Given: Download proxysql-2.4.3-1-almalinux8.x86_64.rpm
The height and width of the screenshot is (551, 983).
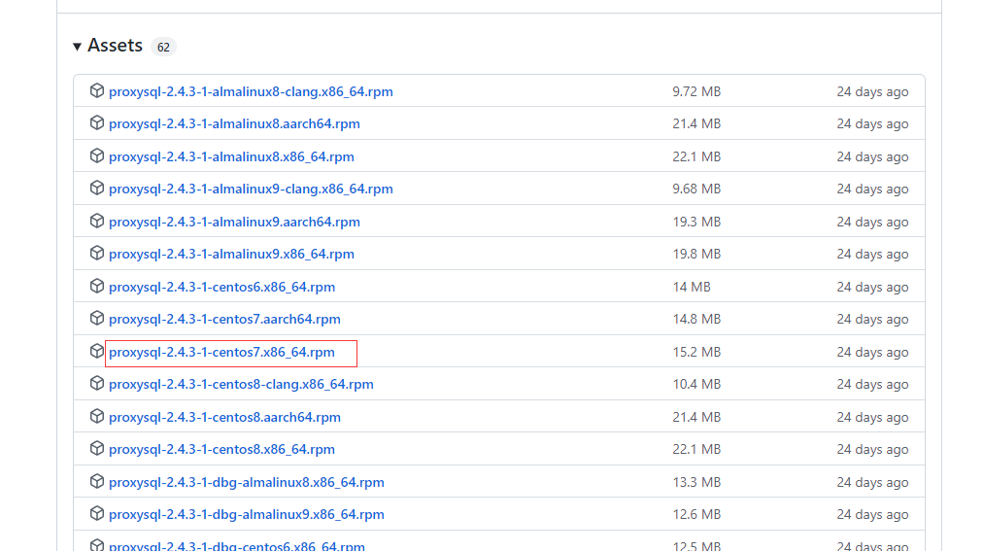Looking at the screenshot, I should point(231,156).
